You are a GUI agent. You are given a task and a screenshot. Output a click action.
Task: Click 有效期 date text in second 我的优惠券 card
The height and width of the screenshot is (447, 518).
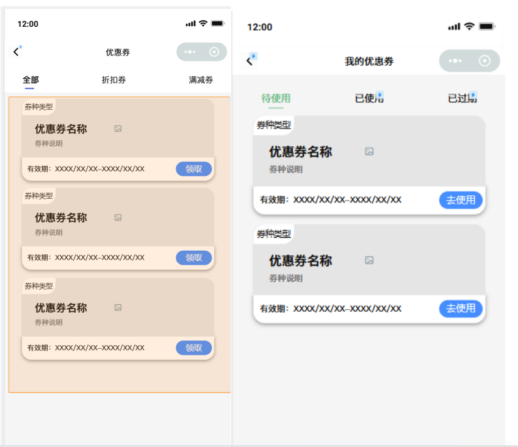331,309
